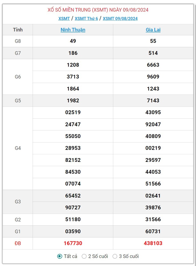Click the Ninh Thuận special prize 167730
This screenshot has height=266, width=196.
point(73,243)
